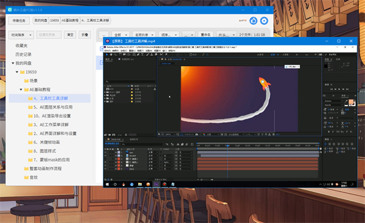Screen dimensions: 365x223
Task: Click the After Effects icon in the taskbar
Action: click(x=156, y=184)
